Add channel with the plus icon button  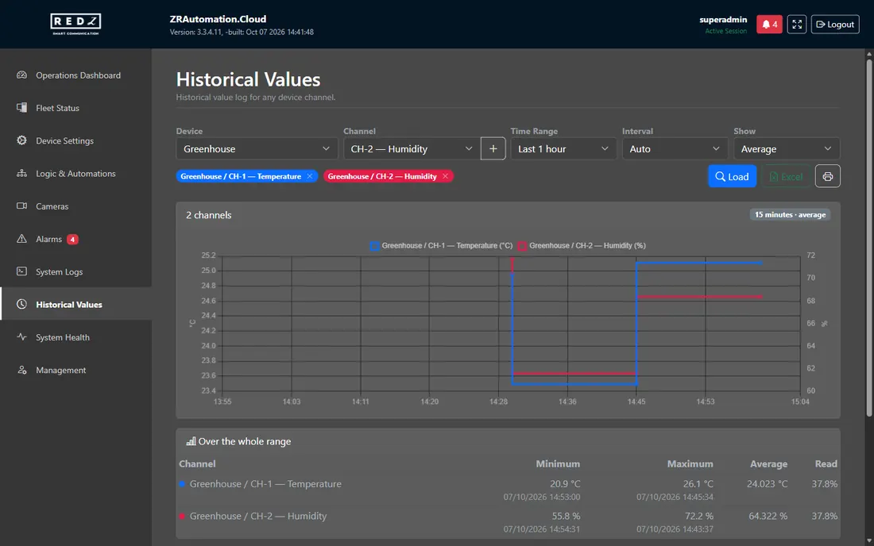(493, 148)
